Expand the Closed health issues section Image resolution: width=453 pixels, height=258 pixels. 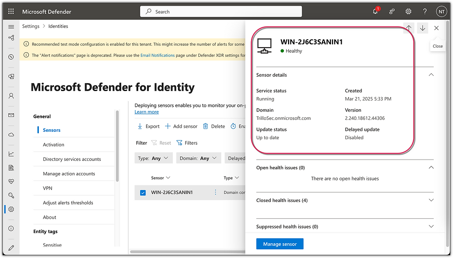click(431, 200)
